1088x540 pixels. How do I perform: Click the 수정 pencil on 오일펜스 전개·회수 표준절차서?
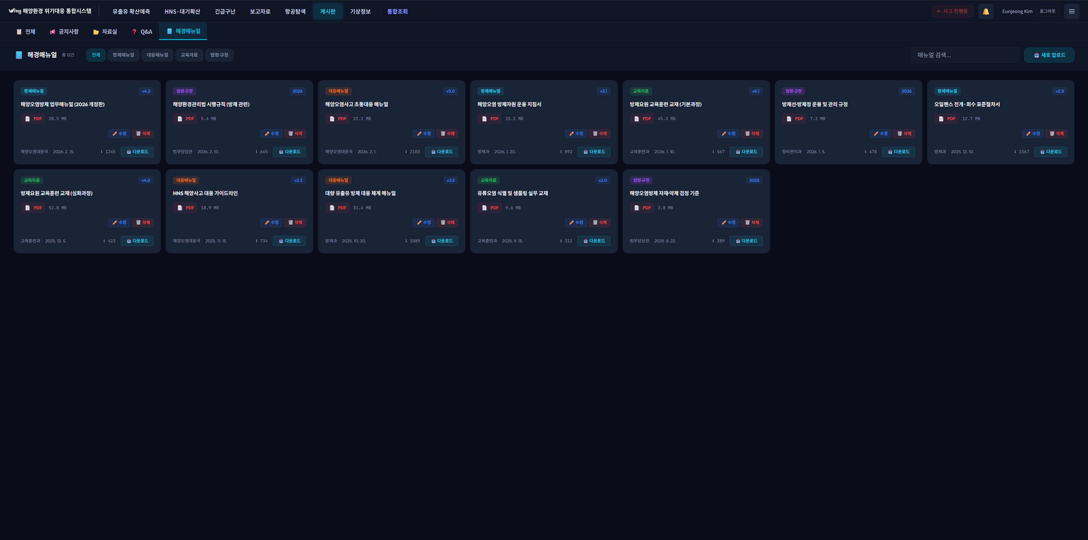tap(1033, 133)
